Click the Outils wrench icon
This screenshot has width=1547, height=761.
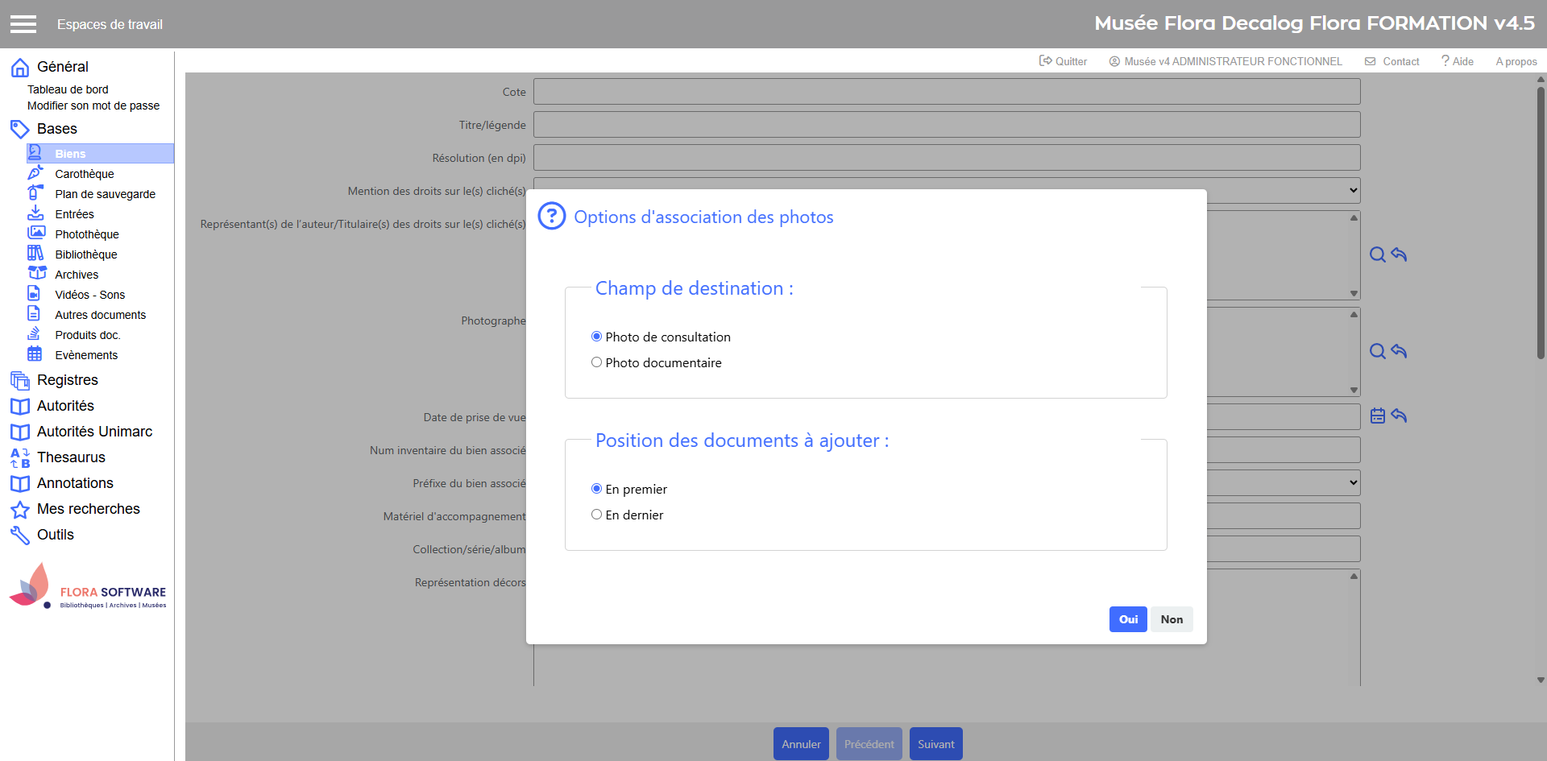coord(20,536)
